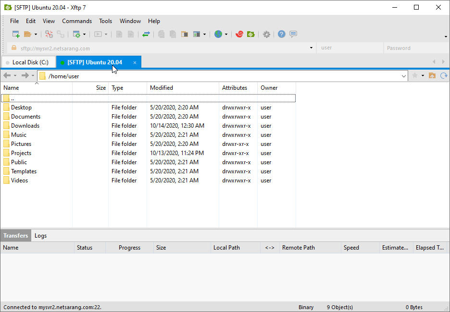Refresh the remote folder listing

(x=444, y=76)
